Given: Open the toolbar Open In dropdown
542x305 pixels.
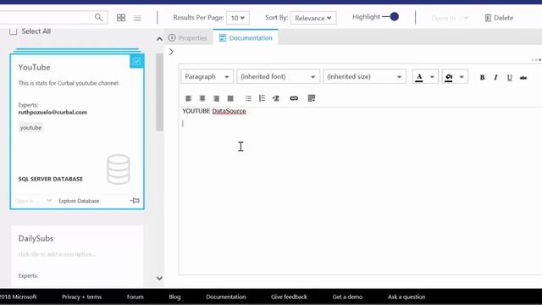Looking at the screenshot, I should click(x=450, y=18).
